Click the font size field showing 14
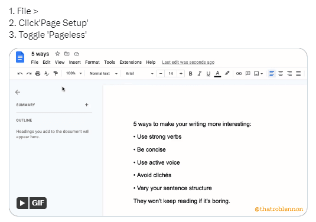 (x=171, y=74)
